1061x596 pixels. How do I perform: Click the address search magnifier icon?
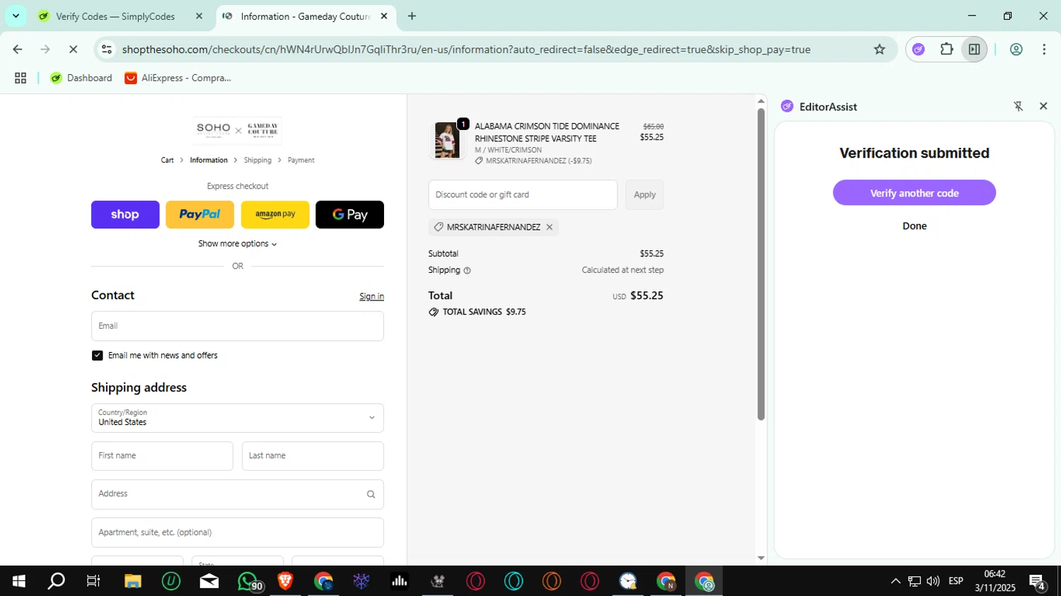click(x=371, y=494)
